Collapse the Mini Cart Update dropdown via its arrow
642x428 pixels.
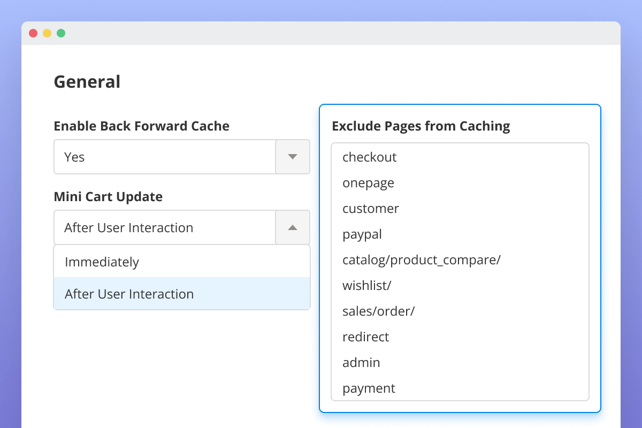292,227
